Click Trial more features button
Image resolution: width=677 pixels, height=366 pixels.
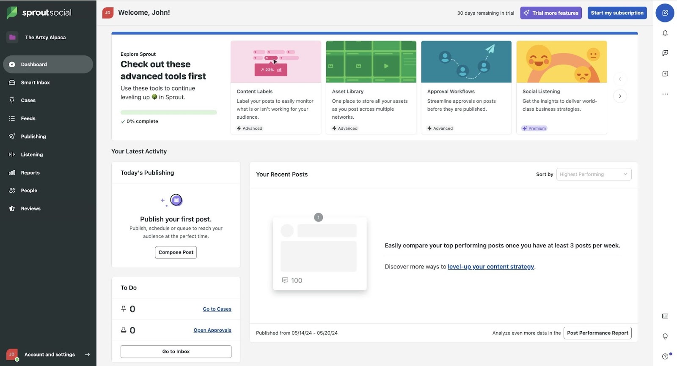point(551,13)
